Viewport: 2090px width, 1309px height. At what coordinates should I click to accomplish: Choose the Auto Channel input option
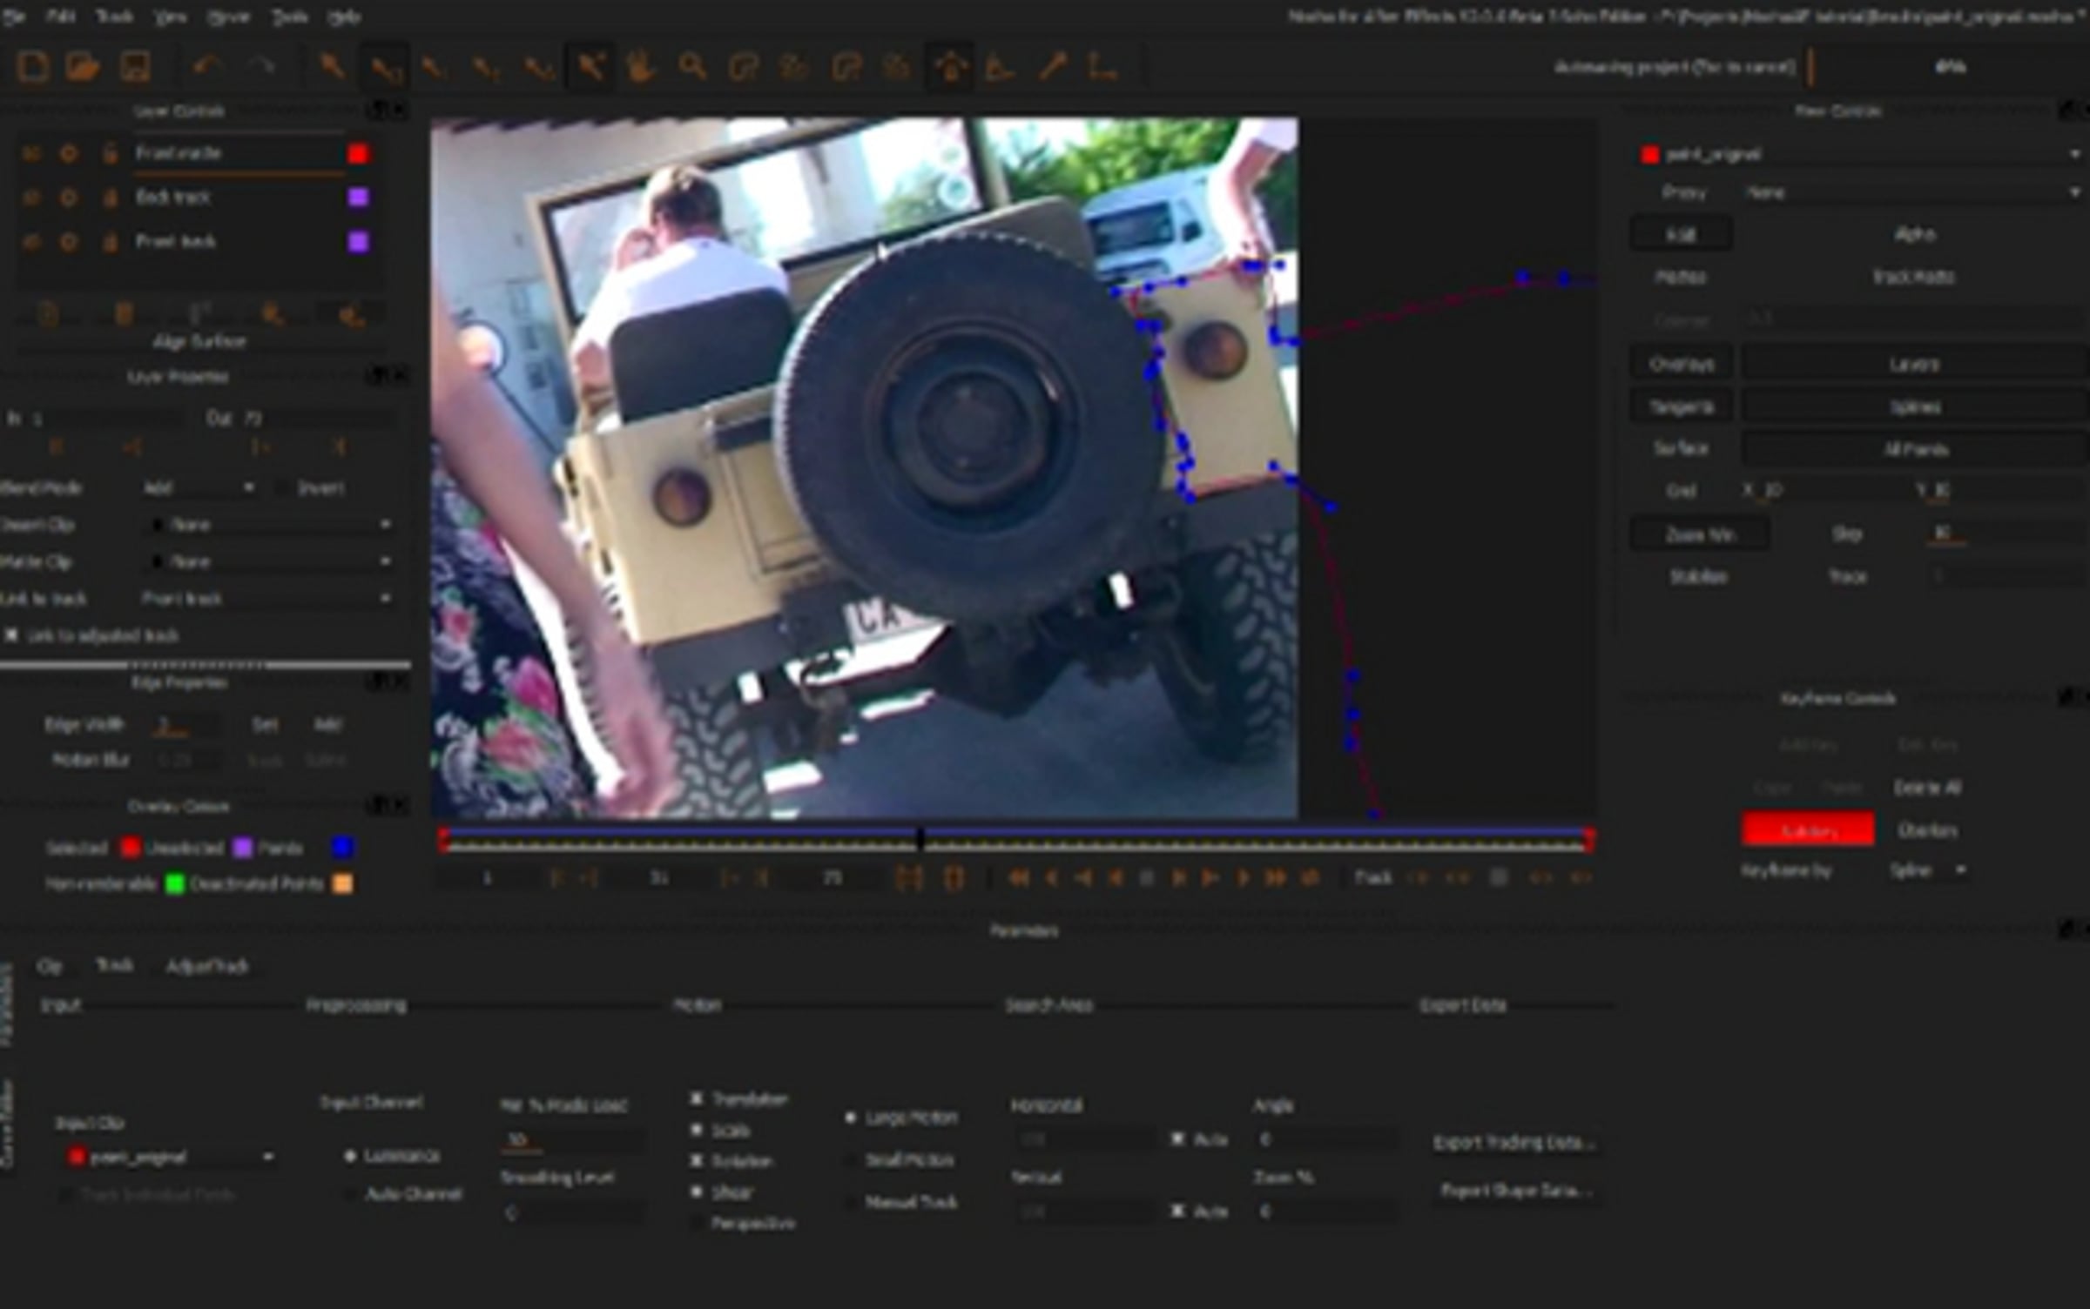(x=350, y=1194)
